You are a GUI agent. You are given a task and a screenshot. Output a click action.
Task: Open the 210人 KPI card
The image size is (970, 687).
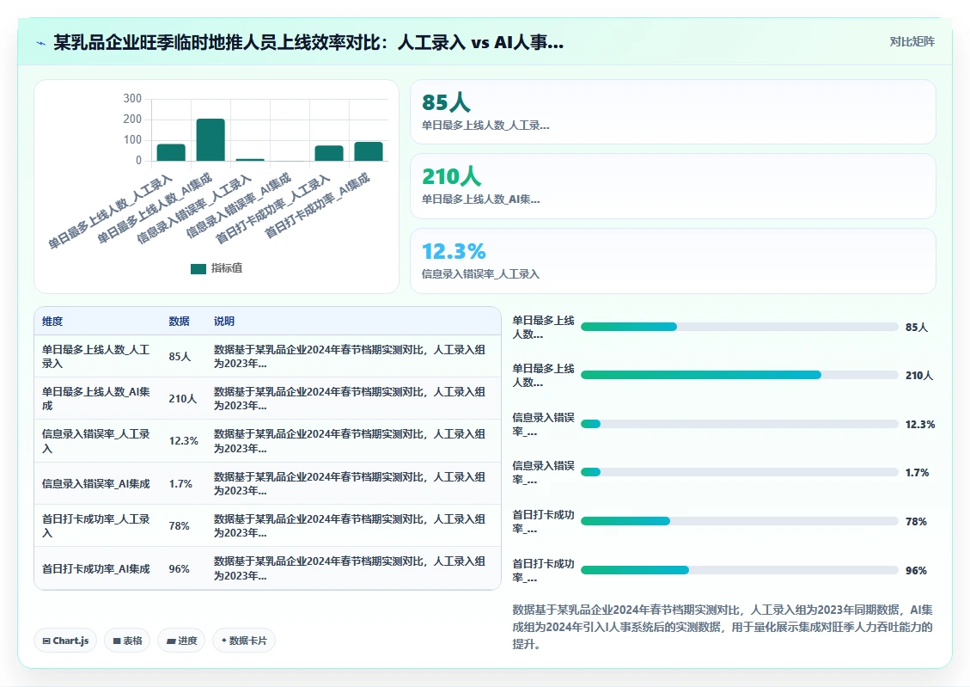pos(673,187)
